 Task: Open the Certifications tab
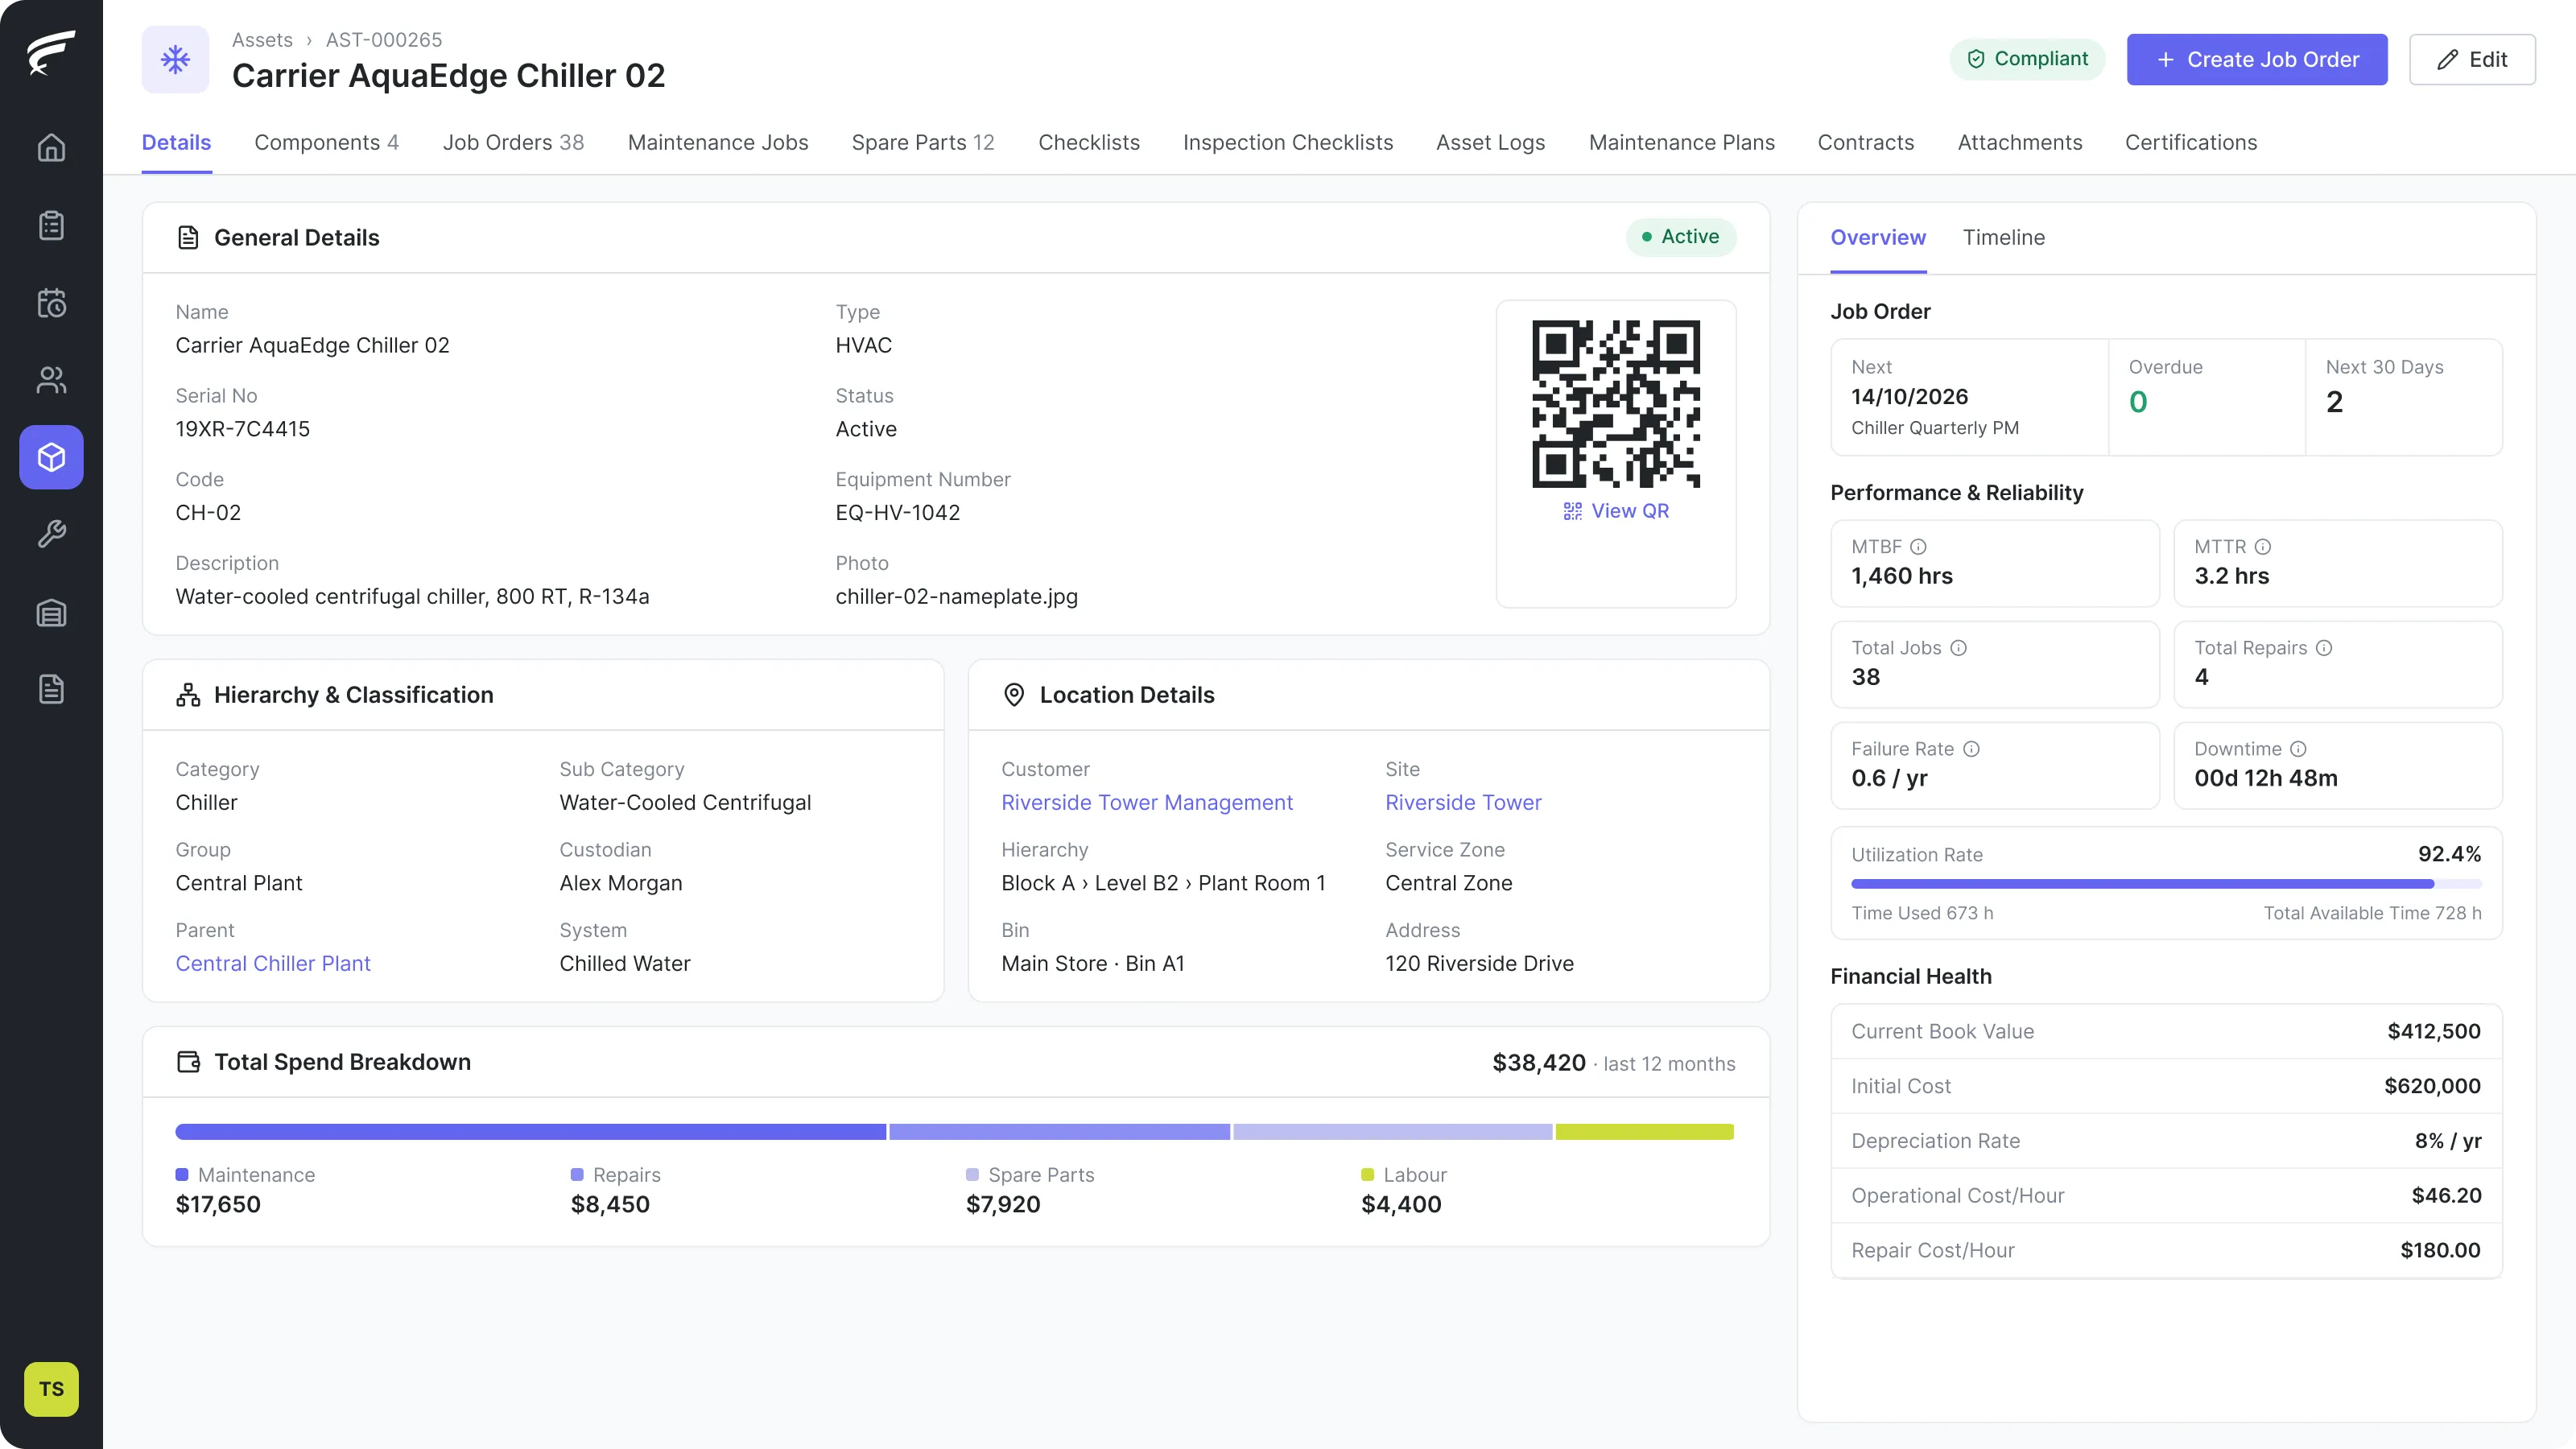coord(2191,142)
